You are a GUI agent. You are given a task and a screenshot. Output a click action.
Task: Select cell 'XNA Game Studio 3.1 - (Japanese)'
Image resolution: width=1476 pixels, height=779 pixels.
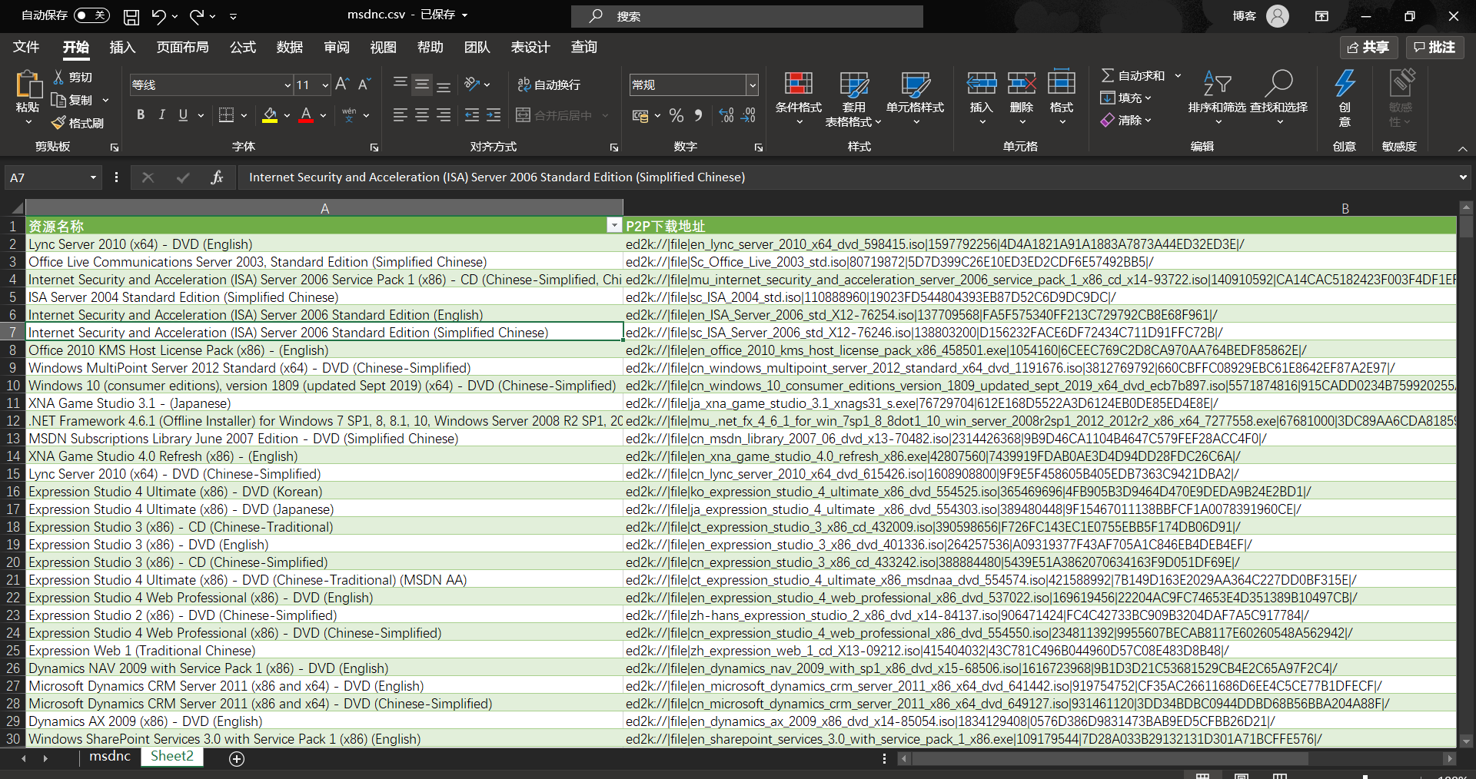(324, 403)
